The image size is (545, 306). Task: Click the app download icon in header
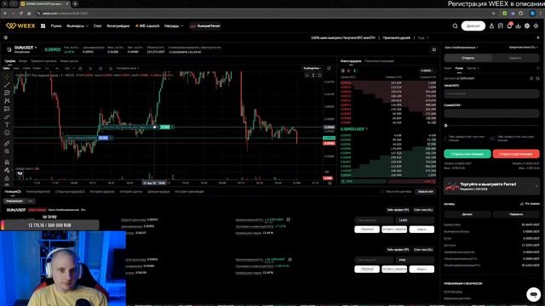[519, 26]
